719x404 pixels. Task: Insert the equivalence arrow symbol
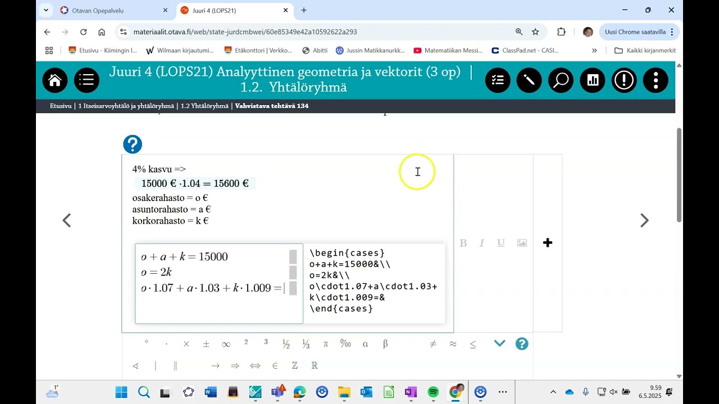[255, 366]
